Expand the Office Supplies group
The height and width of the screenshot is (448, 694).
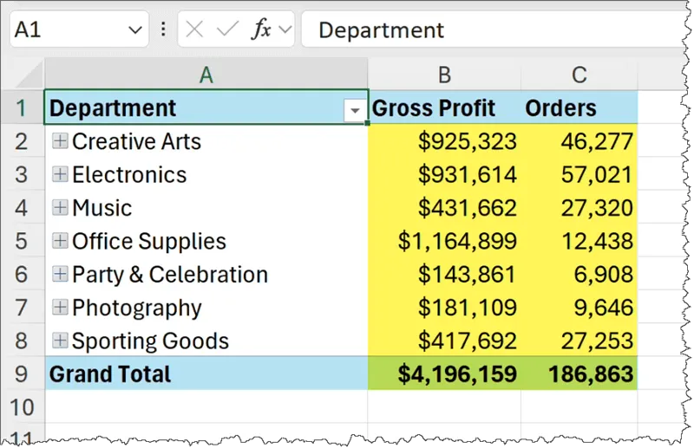point(60,241)
